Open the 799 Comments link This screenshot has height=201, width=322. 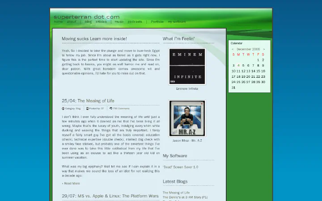[x=121, y=109]
